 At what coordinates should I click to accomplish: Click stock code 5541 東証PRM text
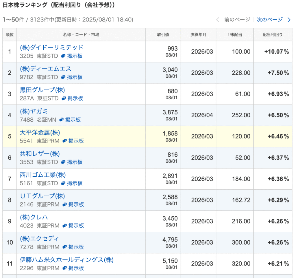(x=40, y=141)
